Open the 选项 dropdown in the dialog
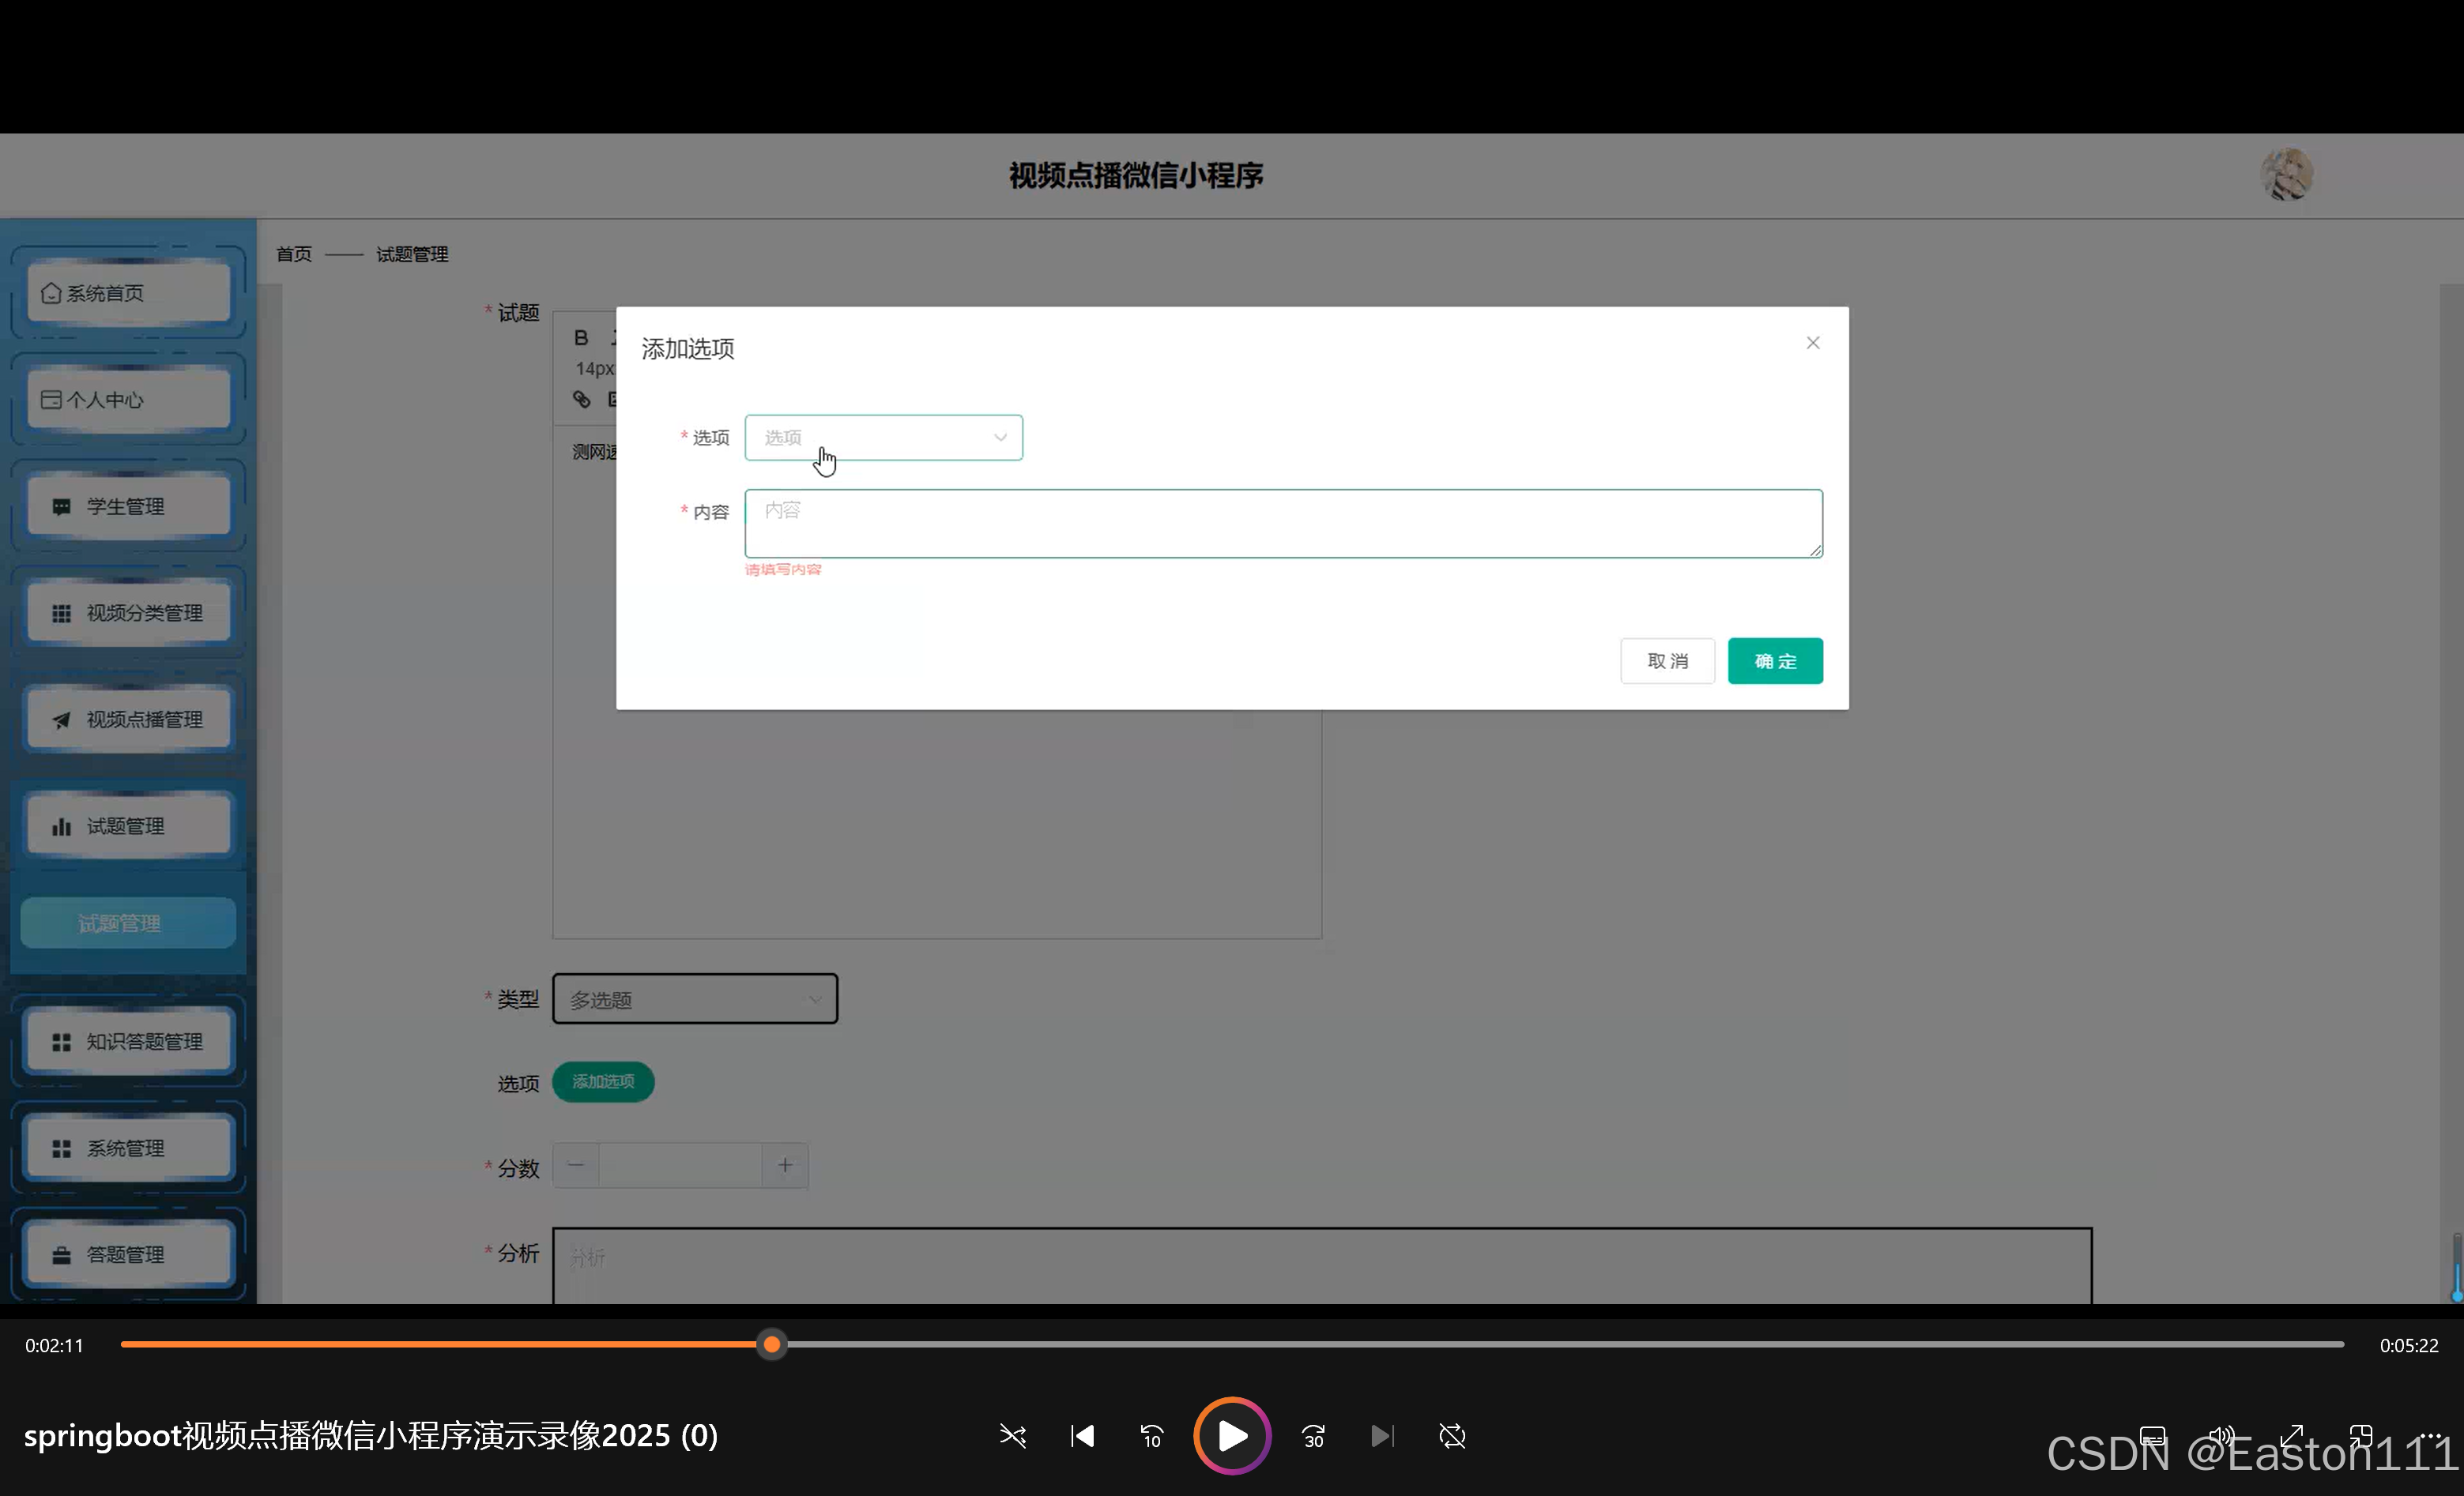The height and width of the screenshot is (1496, 2464). [883, 437]
